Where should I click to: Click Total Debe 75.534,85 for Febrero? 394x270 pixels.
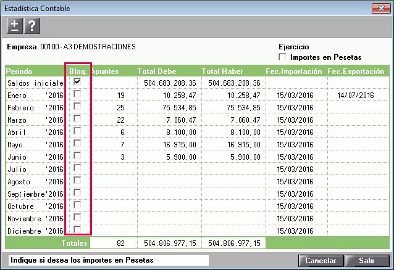point(180,108)
